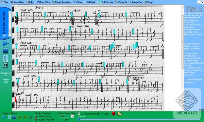Click Zoom Out on the toolbar
Viewport: 204px width, 122px height.
pos(136,2)
